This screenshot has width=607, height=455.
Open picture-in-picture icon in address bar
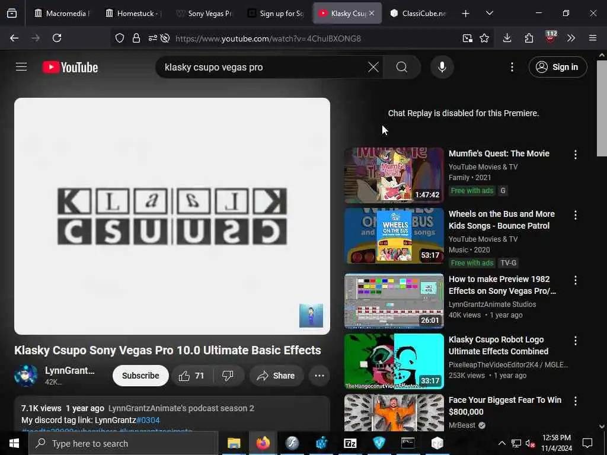click(467, 38)
